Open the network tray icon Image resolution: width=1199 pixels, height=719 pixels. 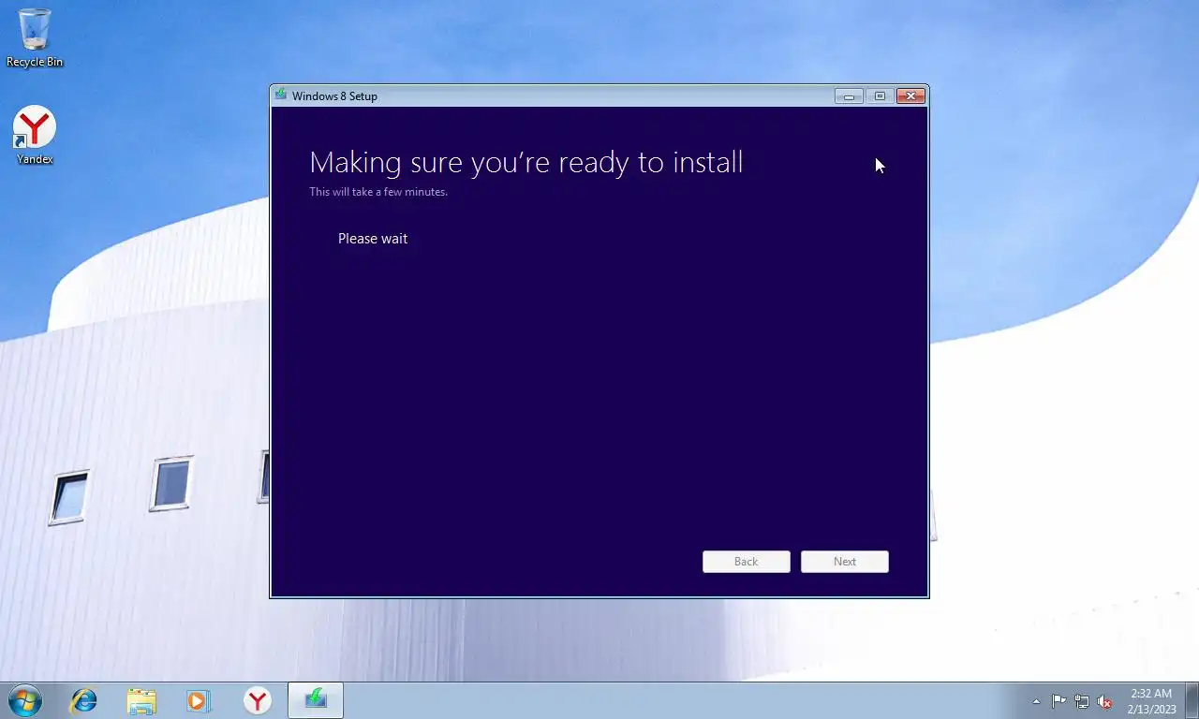tap(1082, 701)
